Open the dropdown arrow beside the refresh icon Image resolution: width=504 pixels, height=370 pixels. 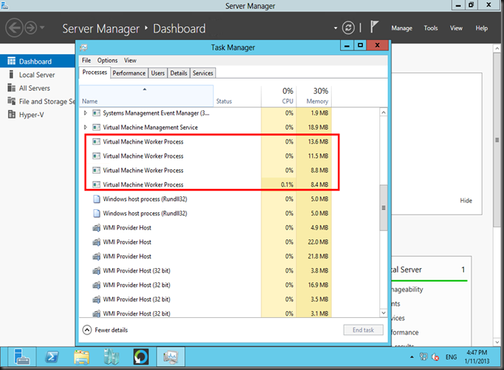point(335,28)
